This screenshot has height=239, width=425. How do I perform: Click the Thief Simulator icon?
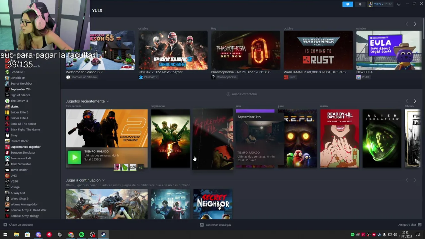pyautogui.click(x=7, y=164)
